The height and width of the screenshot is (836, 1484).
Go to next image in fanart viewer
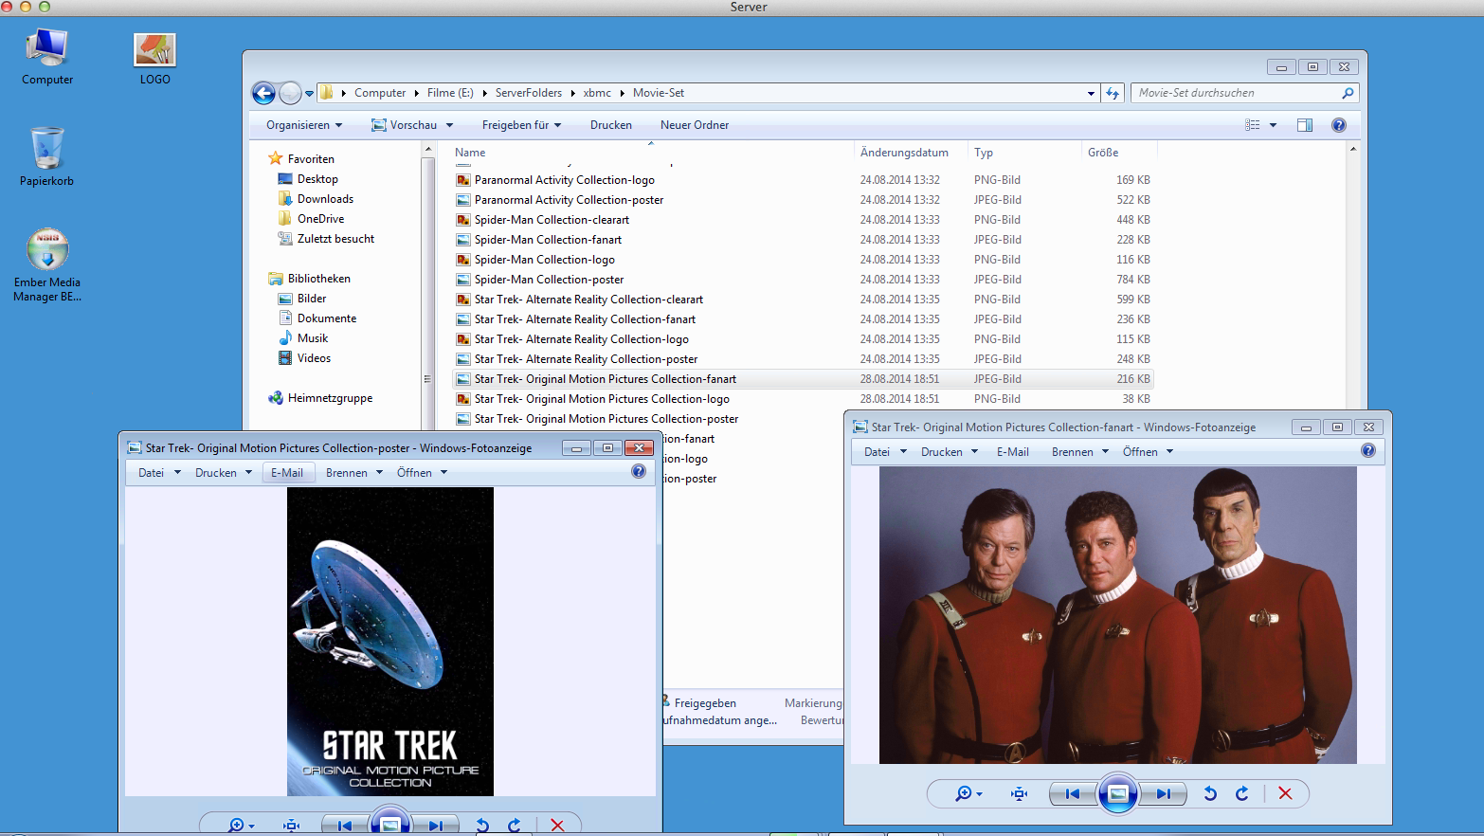tap(1164, 793)
